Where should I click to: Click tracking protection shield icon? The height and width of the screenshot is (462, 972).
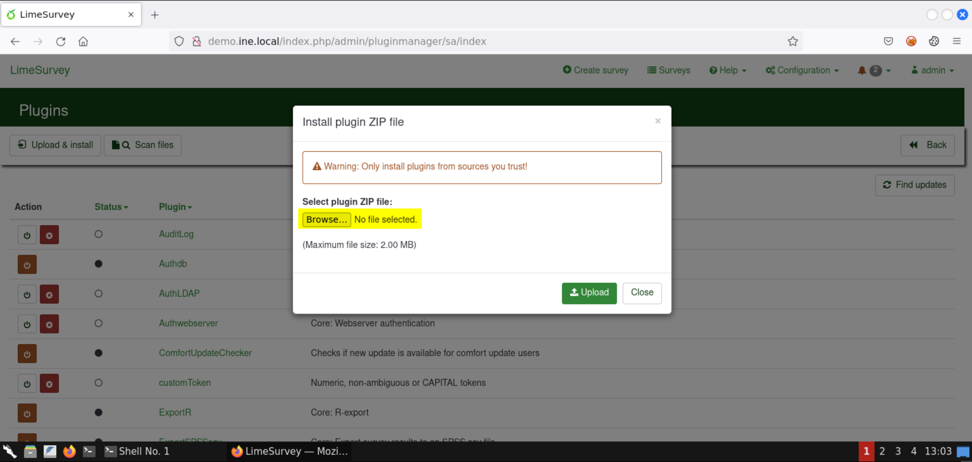(x=179, y=41)
